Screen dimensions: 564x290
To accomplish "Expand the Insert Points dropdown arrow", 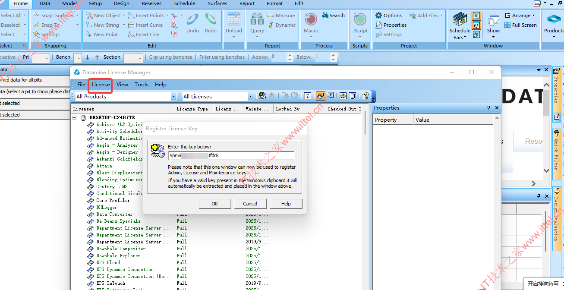I will click(x=167, y=16).
